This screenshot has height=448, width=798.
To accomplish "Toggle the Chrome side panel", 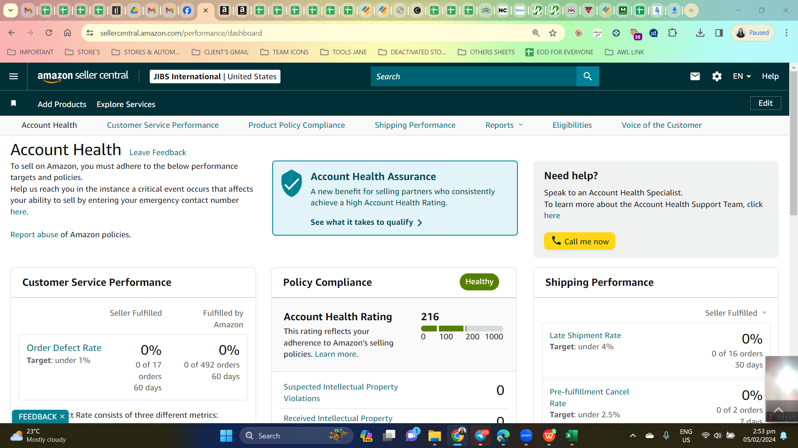I will 719,33.
